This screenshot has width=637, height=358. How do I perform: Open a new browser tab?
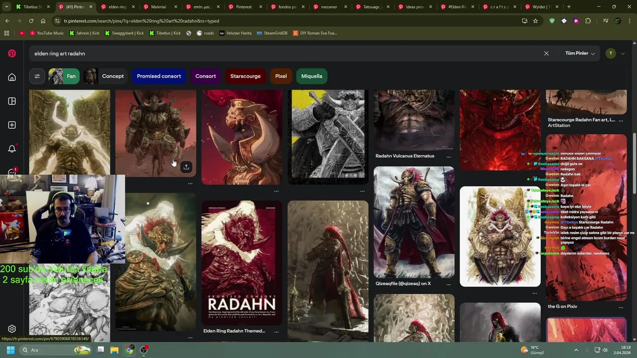click(x=569, y=7)
